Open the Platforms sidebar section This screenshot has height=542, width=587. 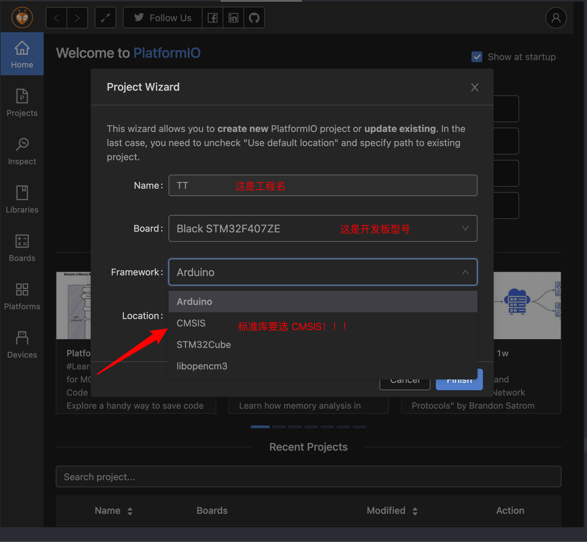tap(22, 296)
